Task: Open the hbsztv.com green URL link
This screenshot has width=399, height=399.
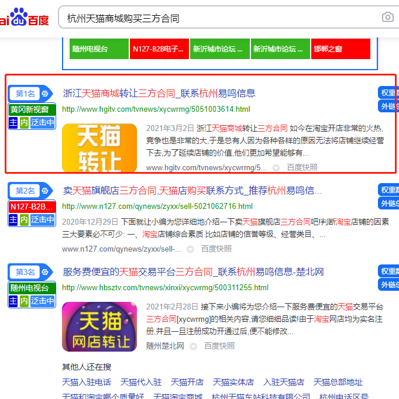Action: pos(165,287)
